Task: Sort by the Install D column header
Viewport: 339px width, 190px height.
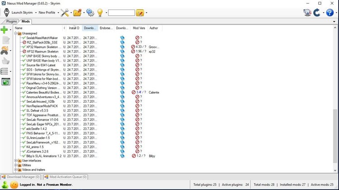Action: coord(74,28)
